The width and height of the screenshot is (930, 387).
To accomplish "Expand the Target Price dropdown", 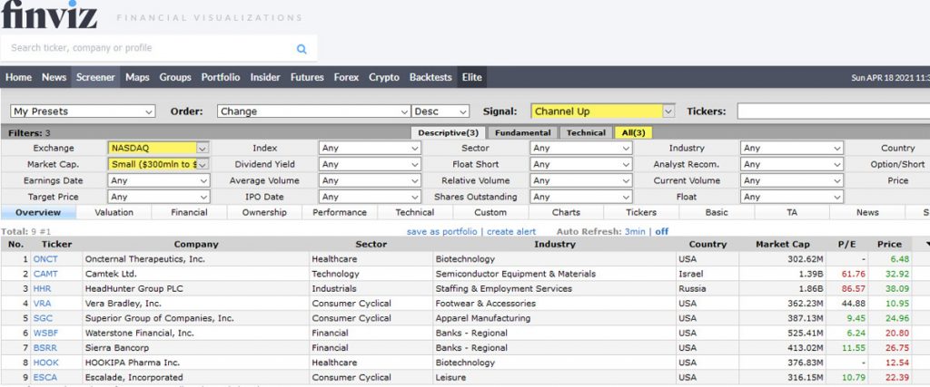I will click(x=158, y=197).
